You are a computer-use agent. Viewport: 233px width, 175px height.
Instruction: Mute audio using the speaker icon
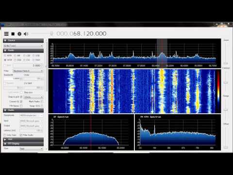pyautogui.click(x=26, y=34)
